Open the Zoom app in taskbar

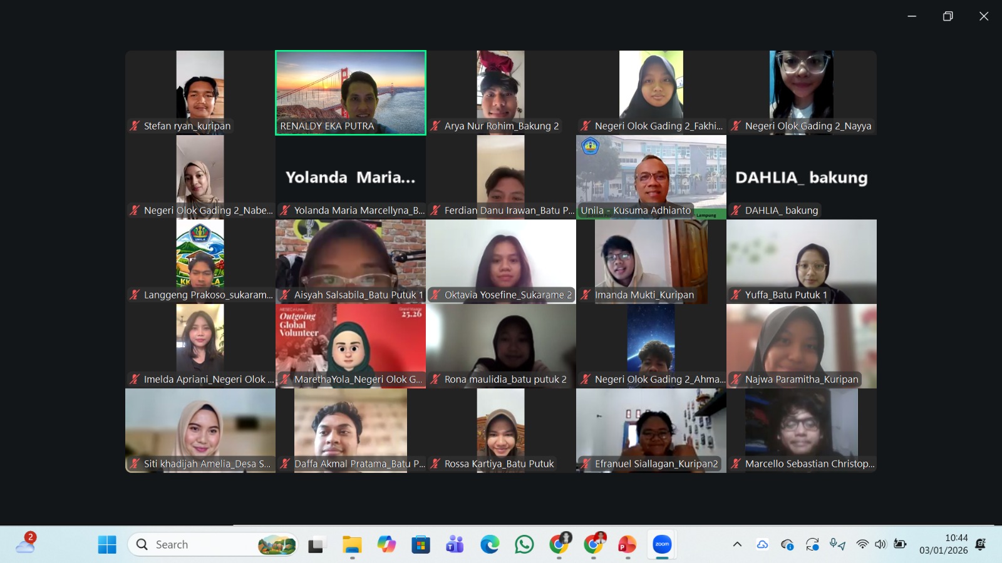[662, 545]
